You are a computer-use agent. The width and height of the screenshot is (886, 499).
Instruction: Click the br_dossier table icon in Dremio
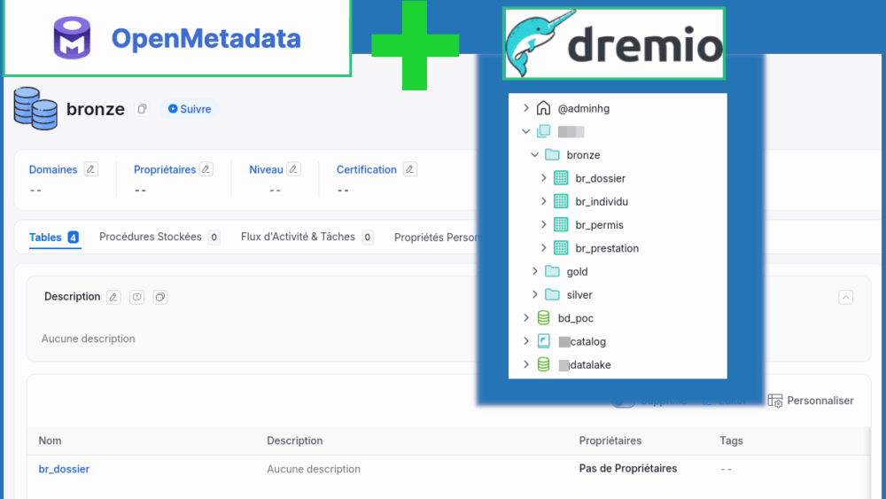(561, 178)
